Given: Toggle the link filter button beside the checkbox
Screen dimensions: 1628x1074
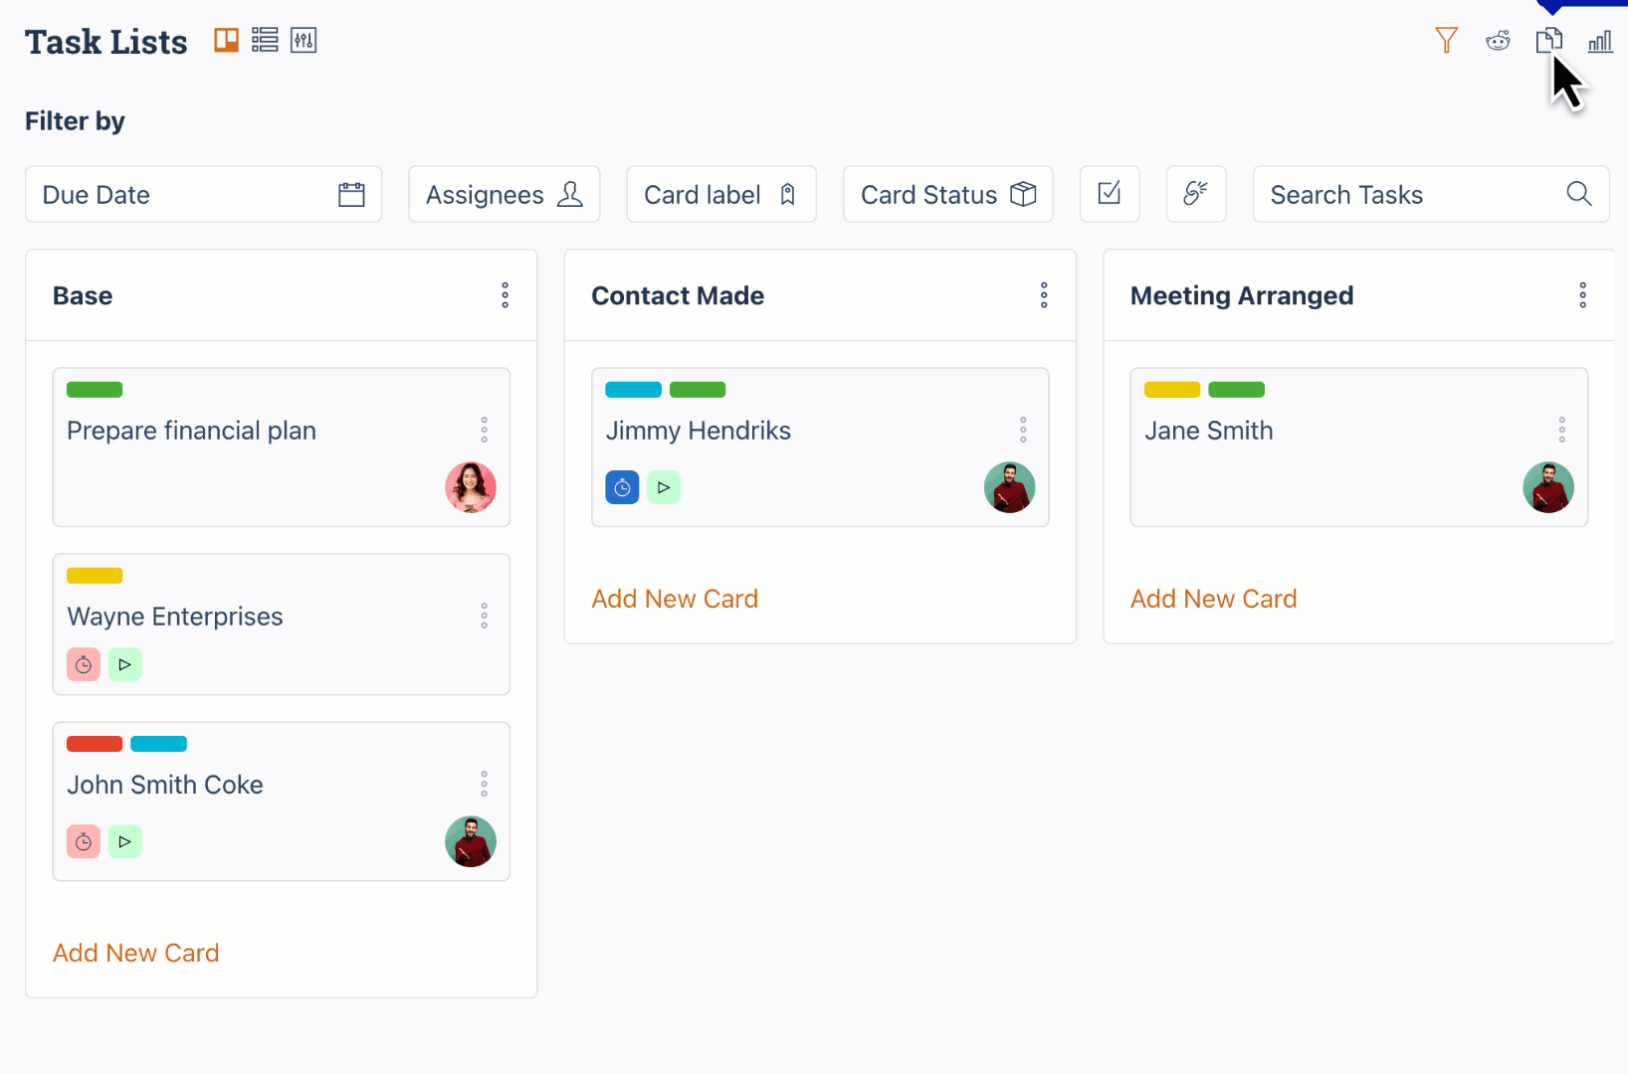Looking at the screenshot, I should 1196,194.
